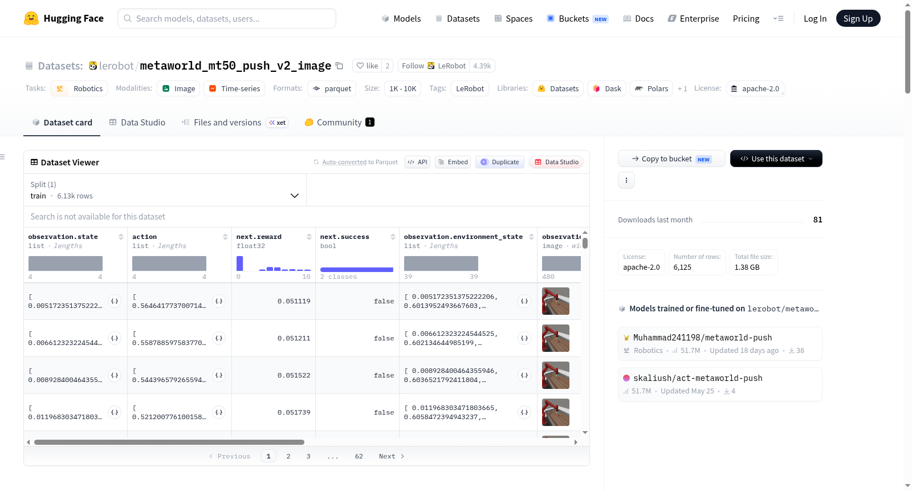Focus the search models and datasets field

pos(227,18)
